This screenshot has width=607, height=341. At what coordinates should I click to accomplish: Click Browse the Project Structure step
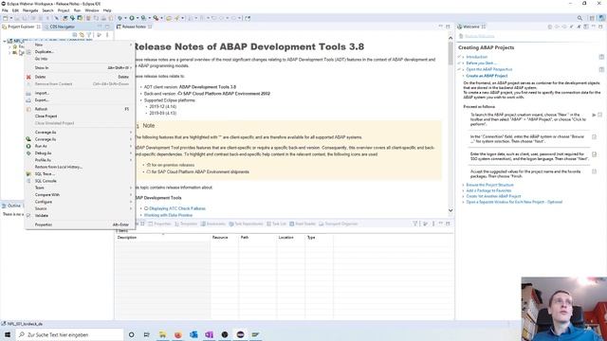click(489, 185)
